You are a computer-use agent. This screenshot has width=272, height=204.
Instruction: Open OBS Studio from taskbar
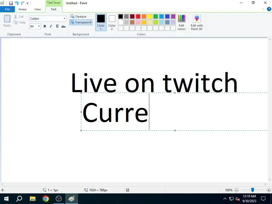tap(59, 199)
